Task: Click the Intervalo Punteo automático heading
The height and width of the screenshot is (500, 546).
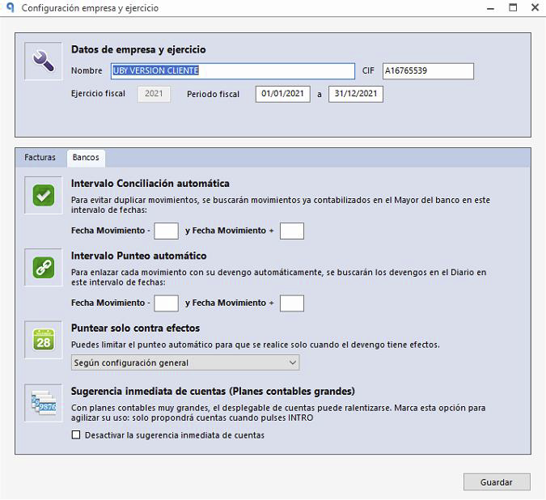Action: point(138,256)
